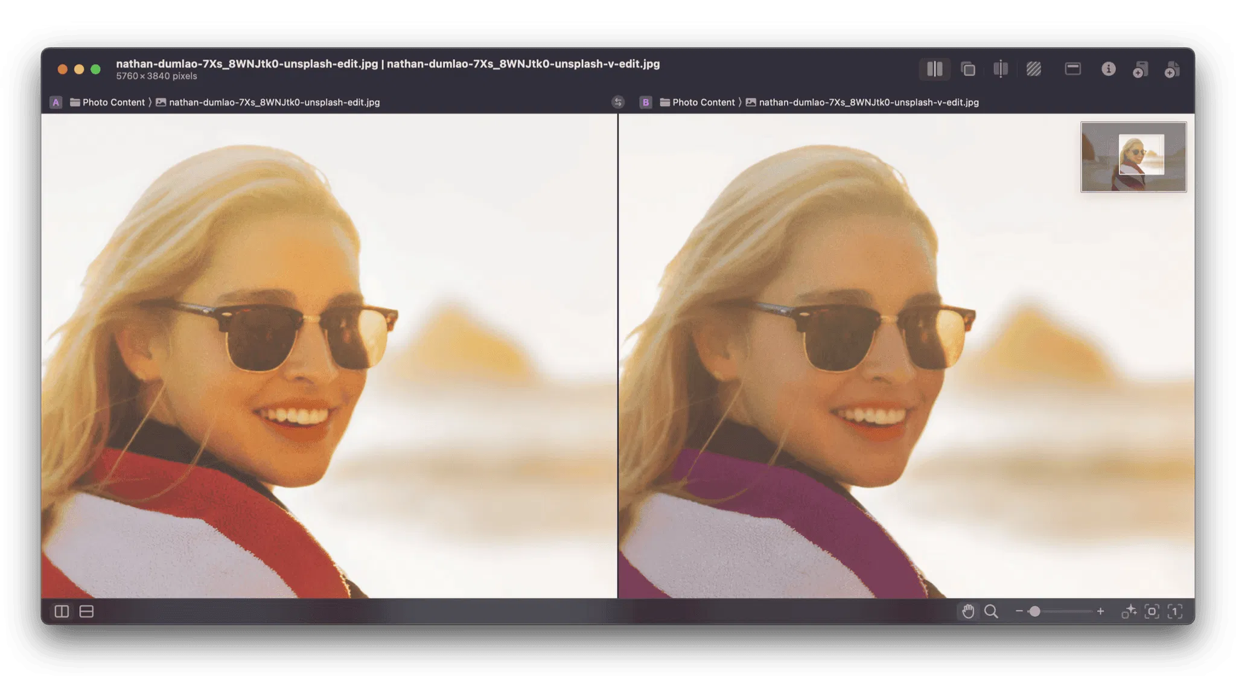Screen dimensions: 1236x676
Task: Click the zoom level slider knob
Action: point(1034,611)
